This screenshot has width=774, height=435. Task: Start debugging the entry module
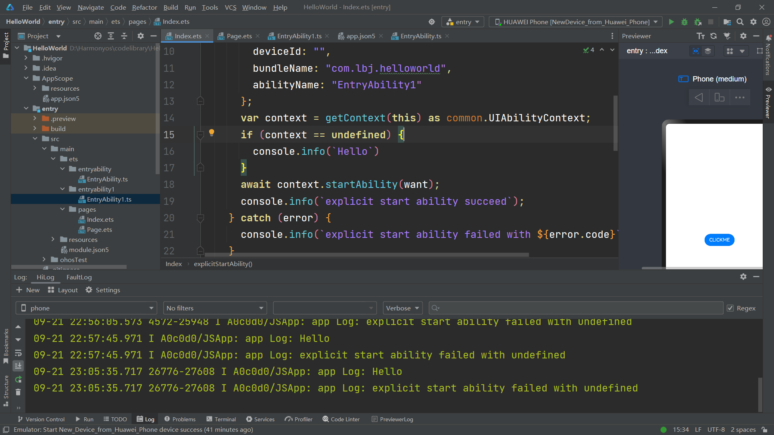click(684, 22)
